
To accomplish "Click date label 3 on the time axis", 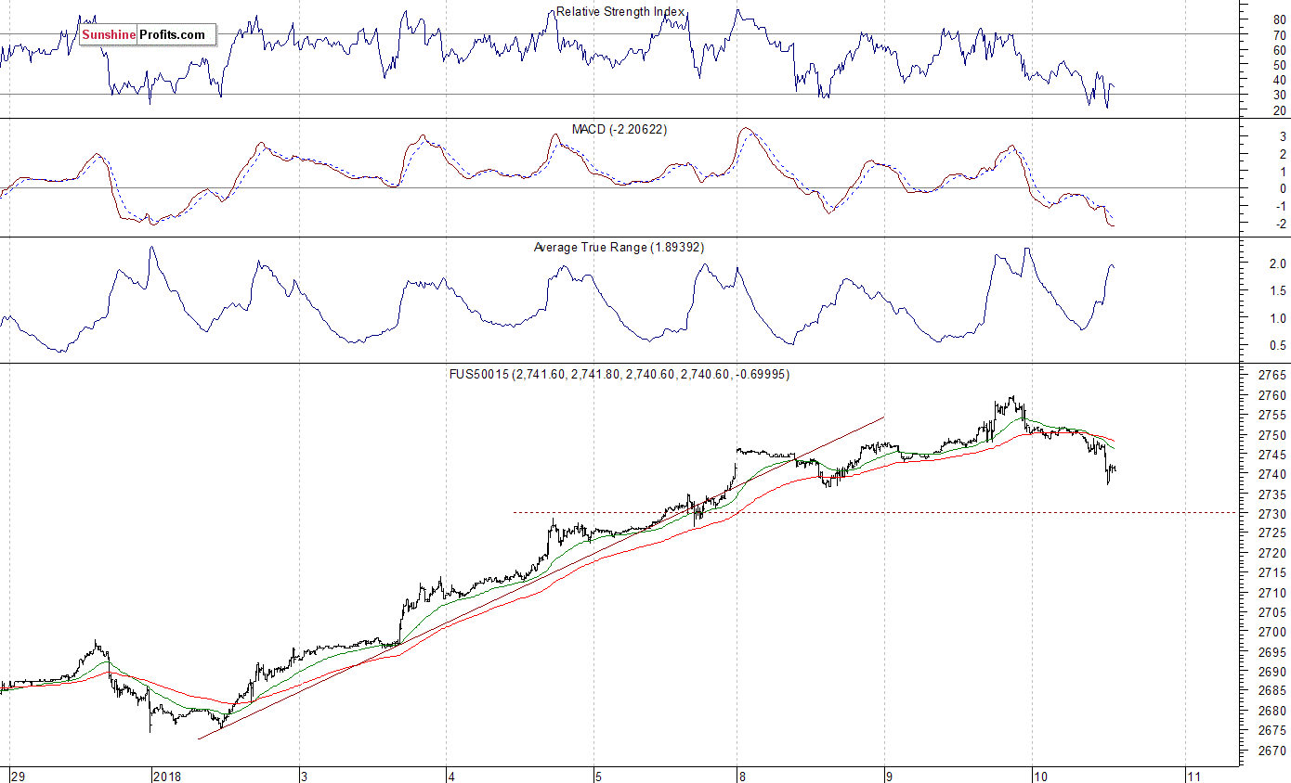I will coord(303,776).
